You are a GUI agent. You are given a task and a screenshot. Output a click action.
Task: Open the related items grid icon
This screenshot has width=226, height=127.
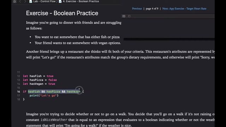[14, 1]
